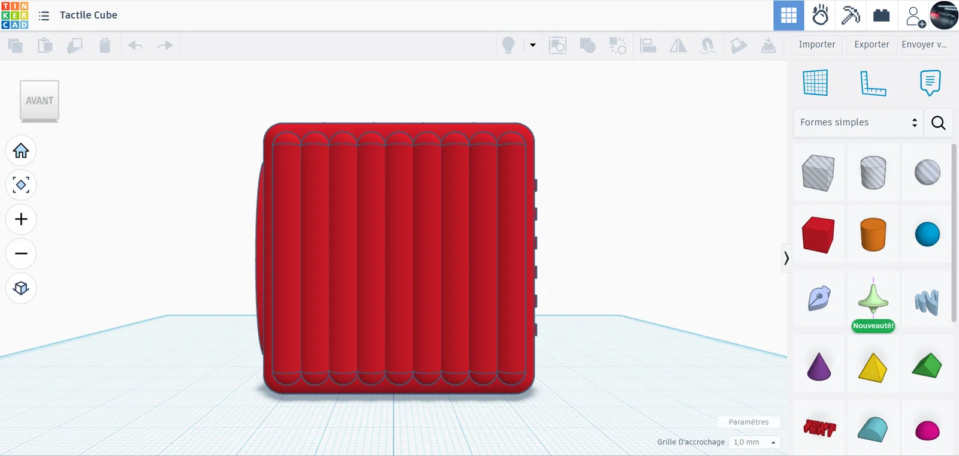Viewport: 959px width, 456px height.
Task: Click the AVANT view cube face
Action: point(40,101)
